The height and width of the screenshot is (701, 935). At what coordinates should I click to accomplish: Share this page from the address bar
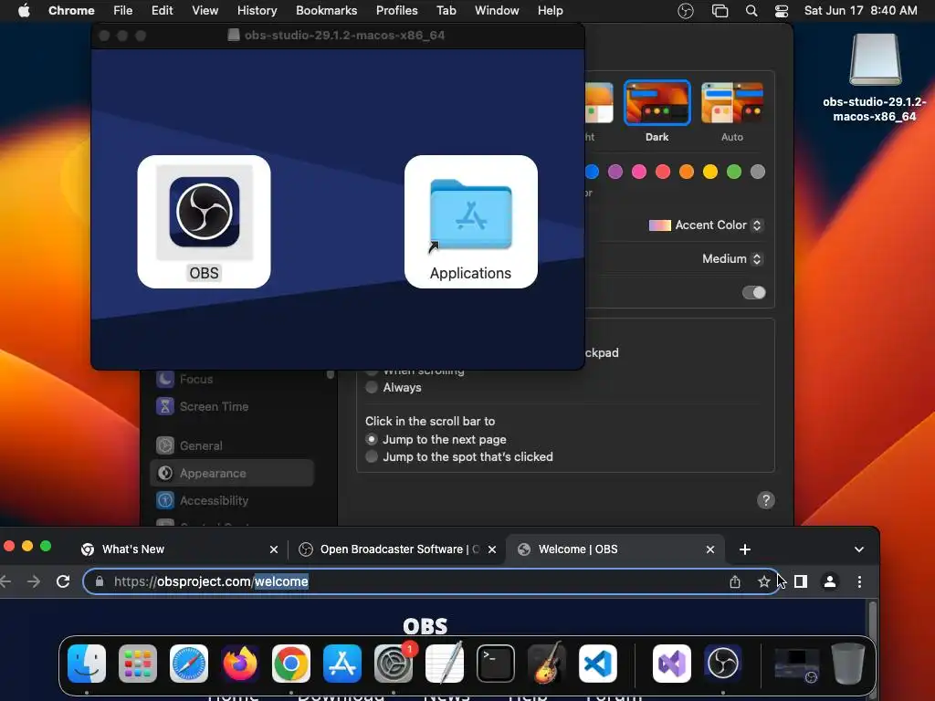[735, 581]
